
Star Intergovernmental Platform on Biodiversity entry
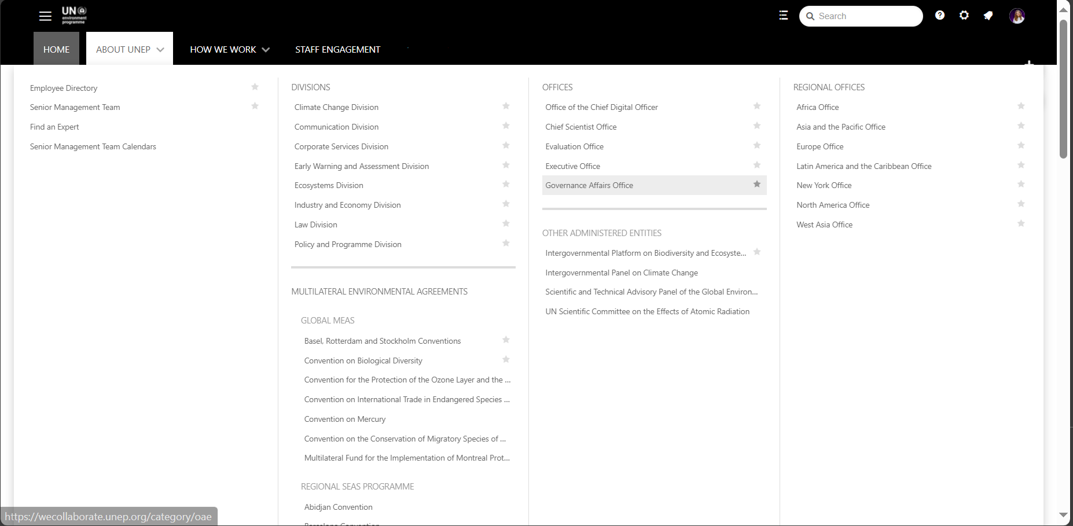[x=757, y=252]
